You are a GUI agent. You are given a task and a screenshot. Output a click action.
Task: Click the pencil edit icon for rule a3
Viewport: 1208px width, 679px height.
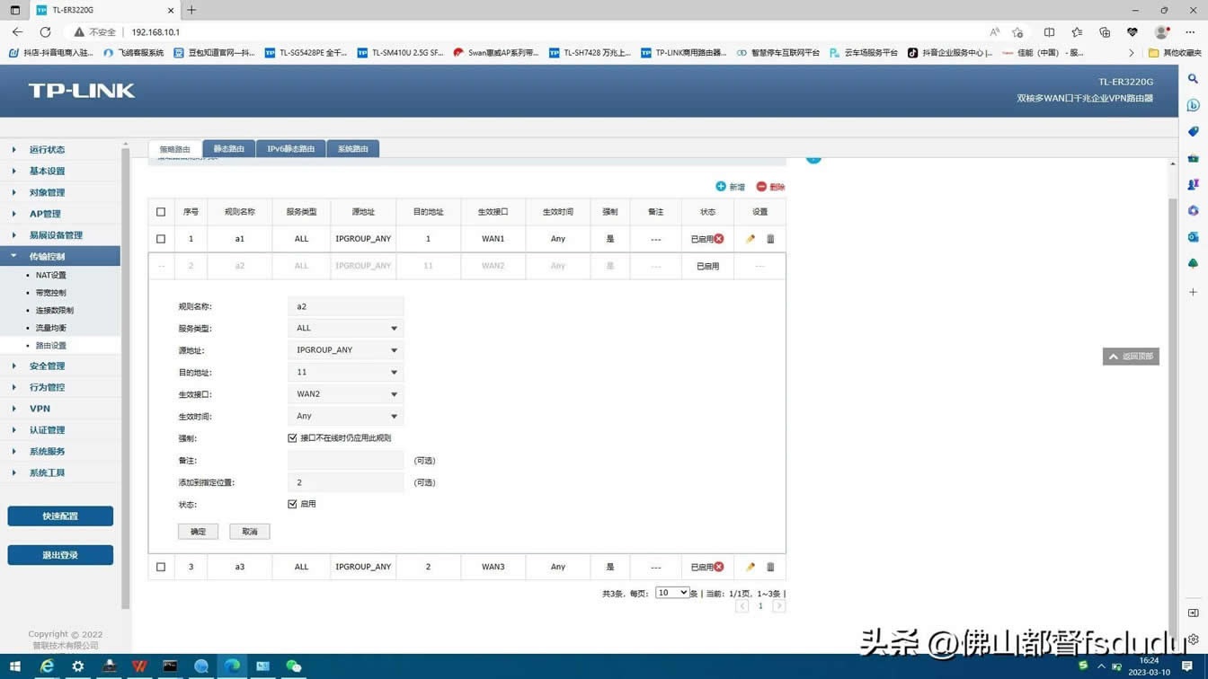(x=751, y=567)
